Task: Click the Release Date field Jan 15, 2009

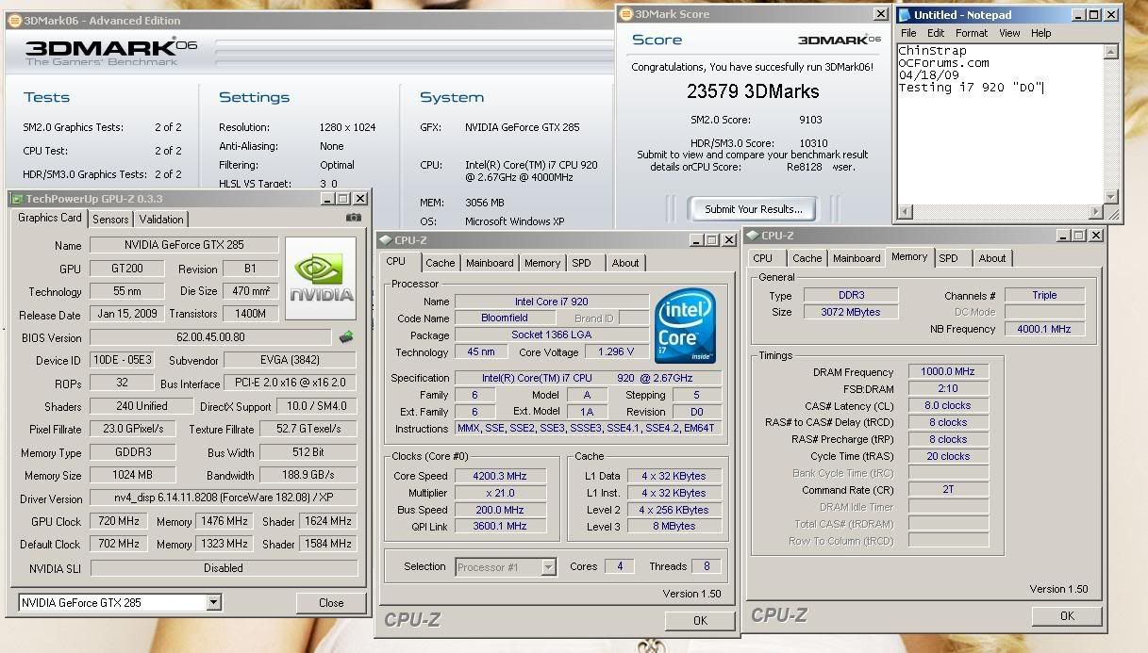Action: coord(125,314)
